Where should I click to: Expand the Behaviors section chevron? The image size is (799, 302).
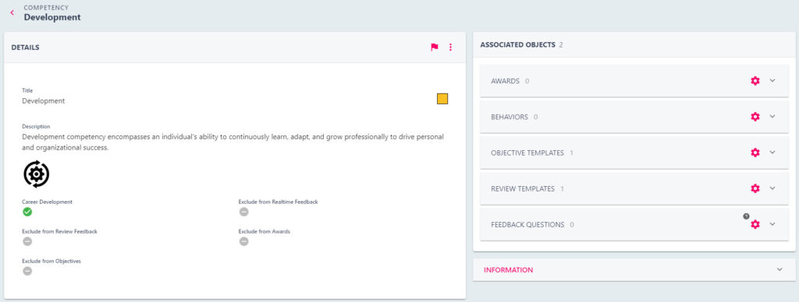(x=772, y=117)
